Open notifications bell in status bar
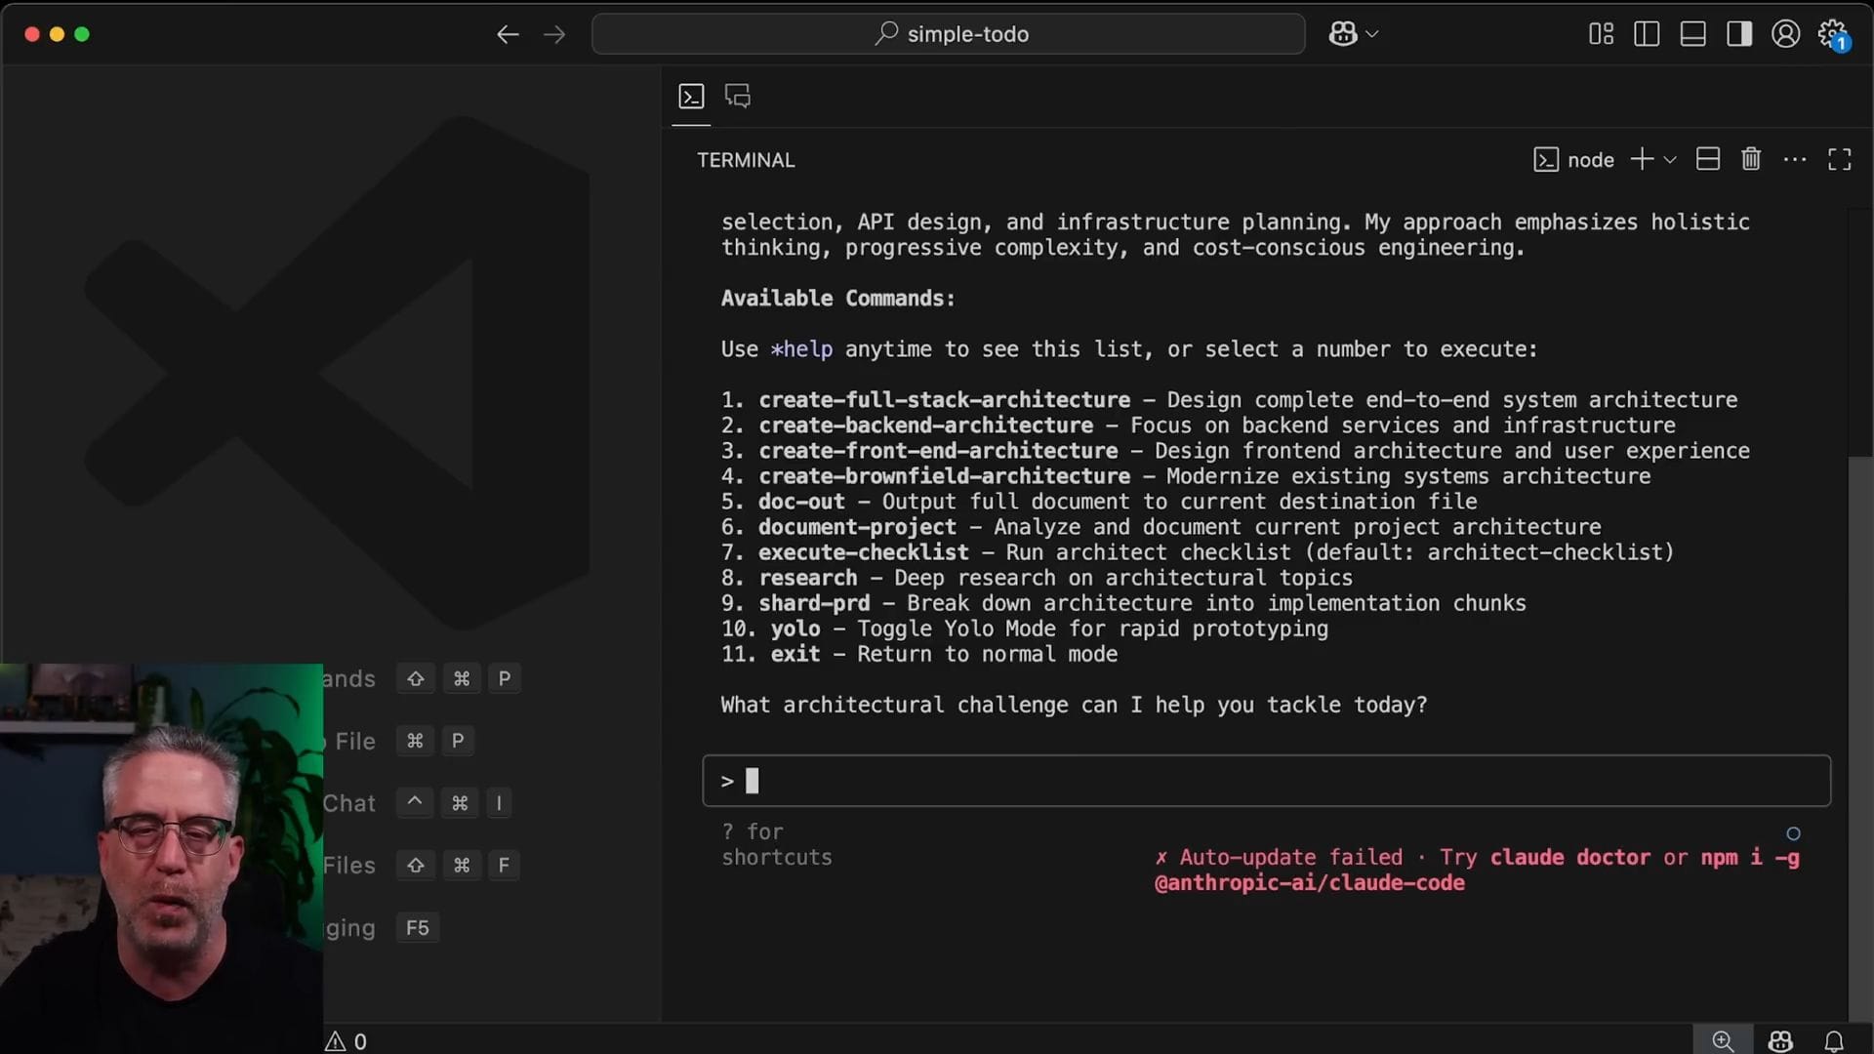Image resolution: width=1874 pixels, height=1054 pixels. point(1834,1041)
